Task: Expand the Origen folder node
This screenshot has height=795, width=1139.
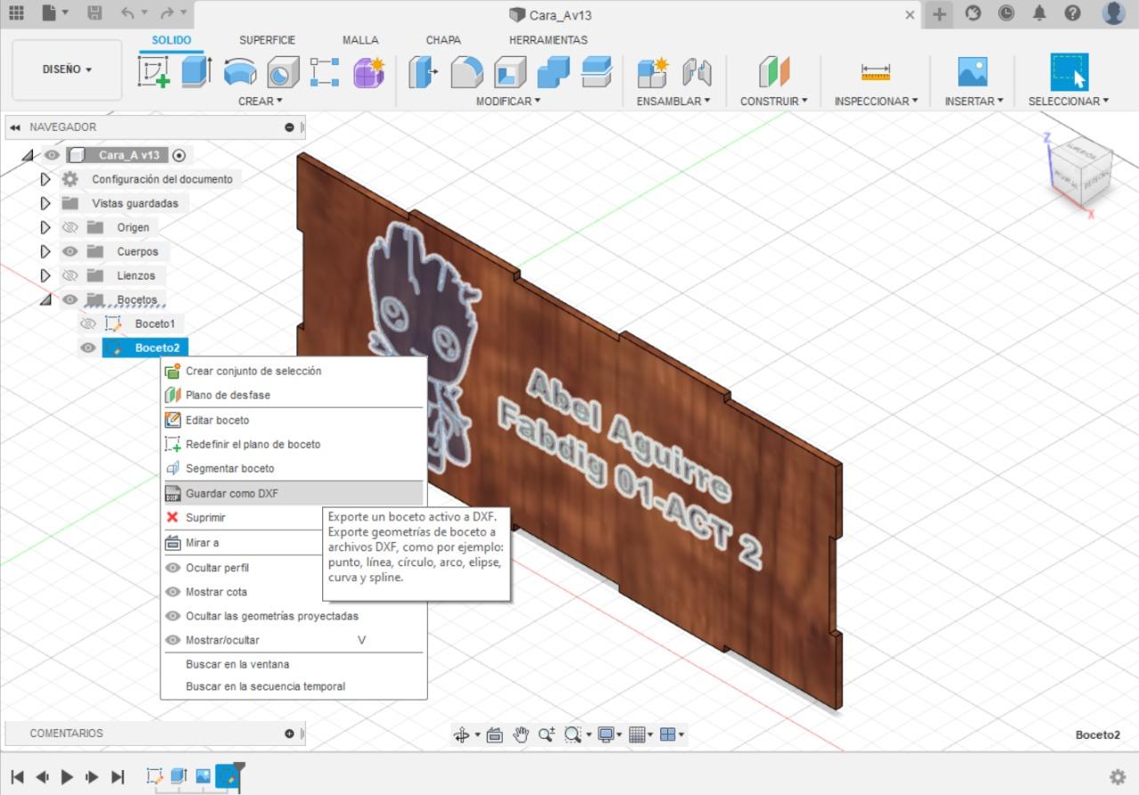Action: tap(45, 228)
